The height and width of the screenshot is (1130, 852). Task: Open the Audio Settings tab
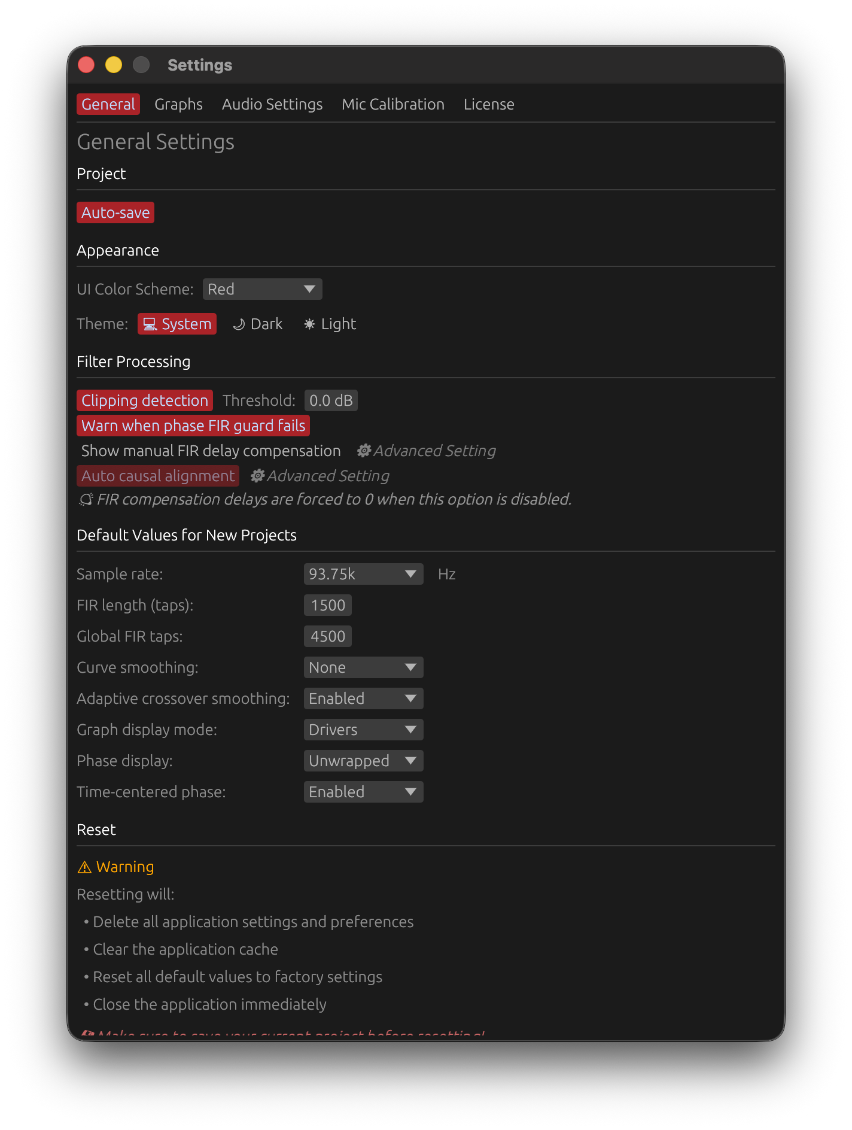[272, 104]
